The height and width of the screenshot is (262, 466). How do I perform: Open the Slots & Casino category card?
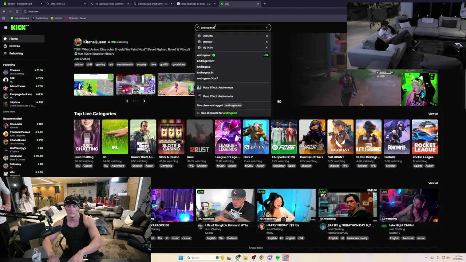coord(171,137)
